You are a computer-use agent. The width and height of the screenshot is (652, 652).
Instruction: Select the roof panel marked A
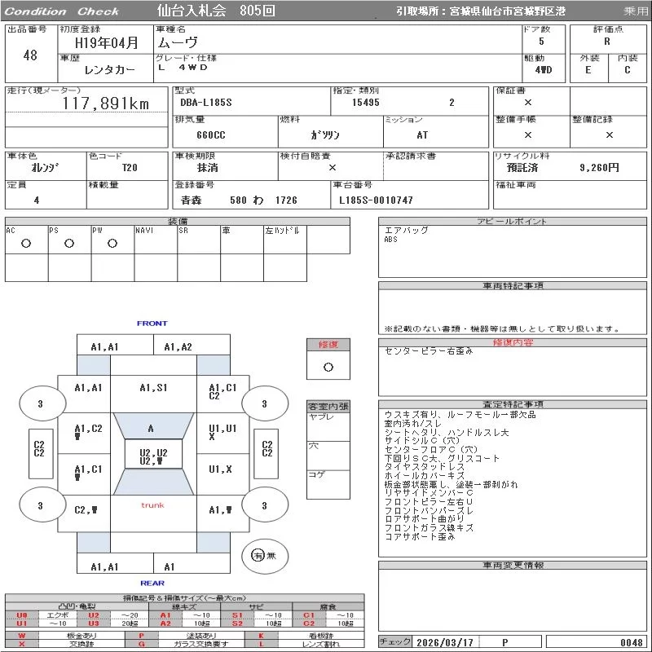[151, 428]
